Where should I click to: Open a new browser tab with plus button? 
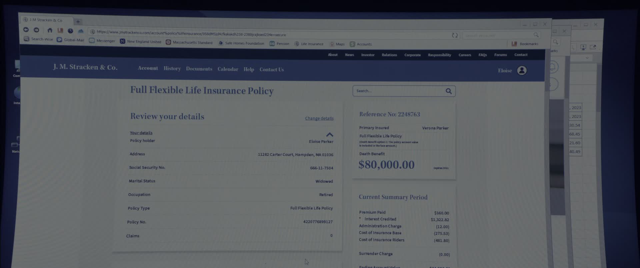[78, 22]
